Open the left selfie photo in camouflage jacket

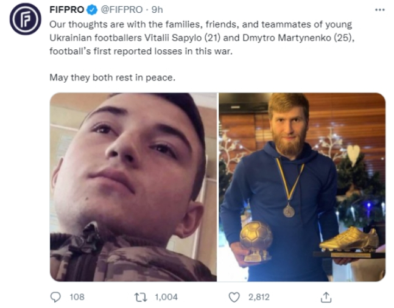133,187
